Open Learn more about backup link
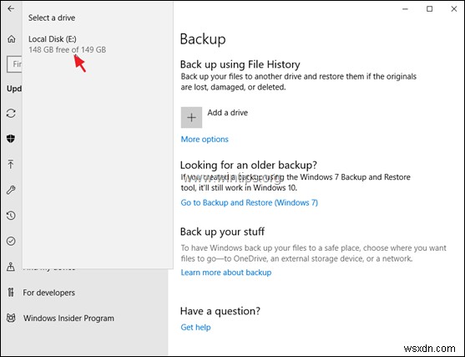This screenshot has width=465, height=357. point(226,273)
